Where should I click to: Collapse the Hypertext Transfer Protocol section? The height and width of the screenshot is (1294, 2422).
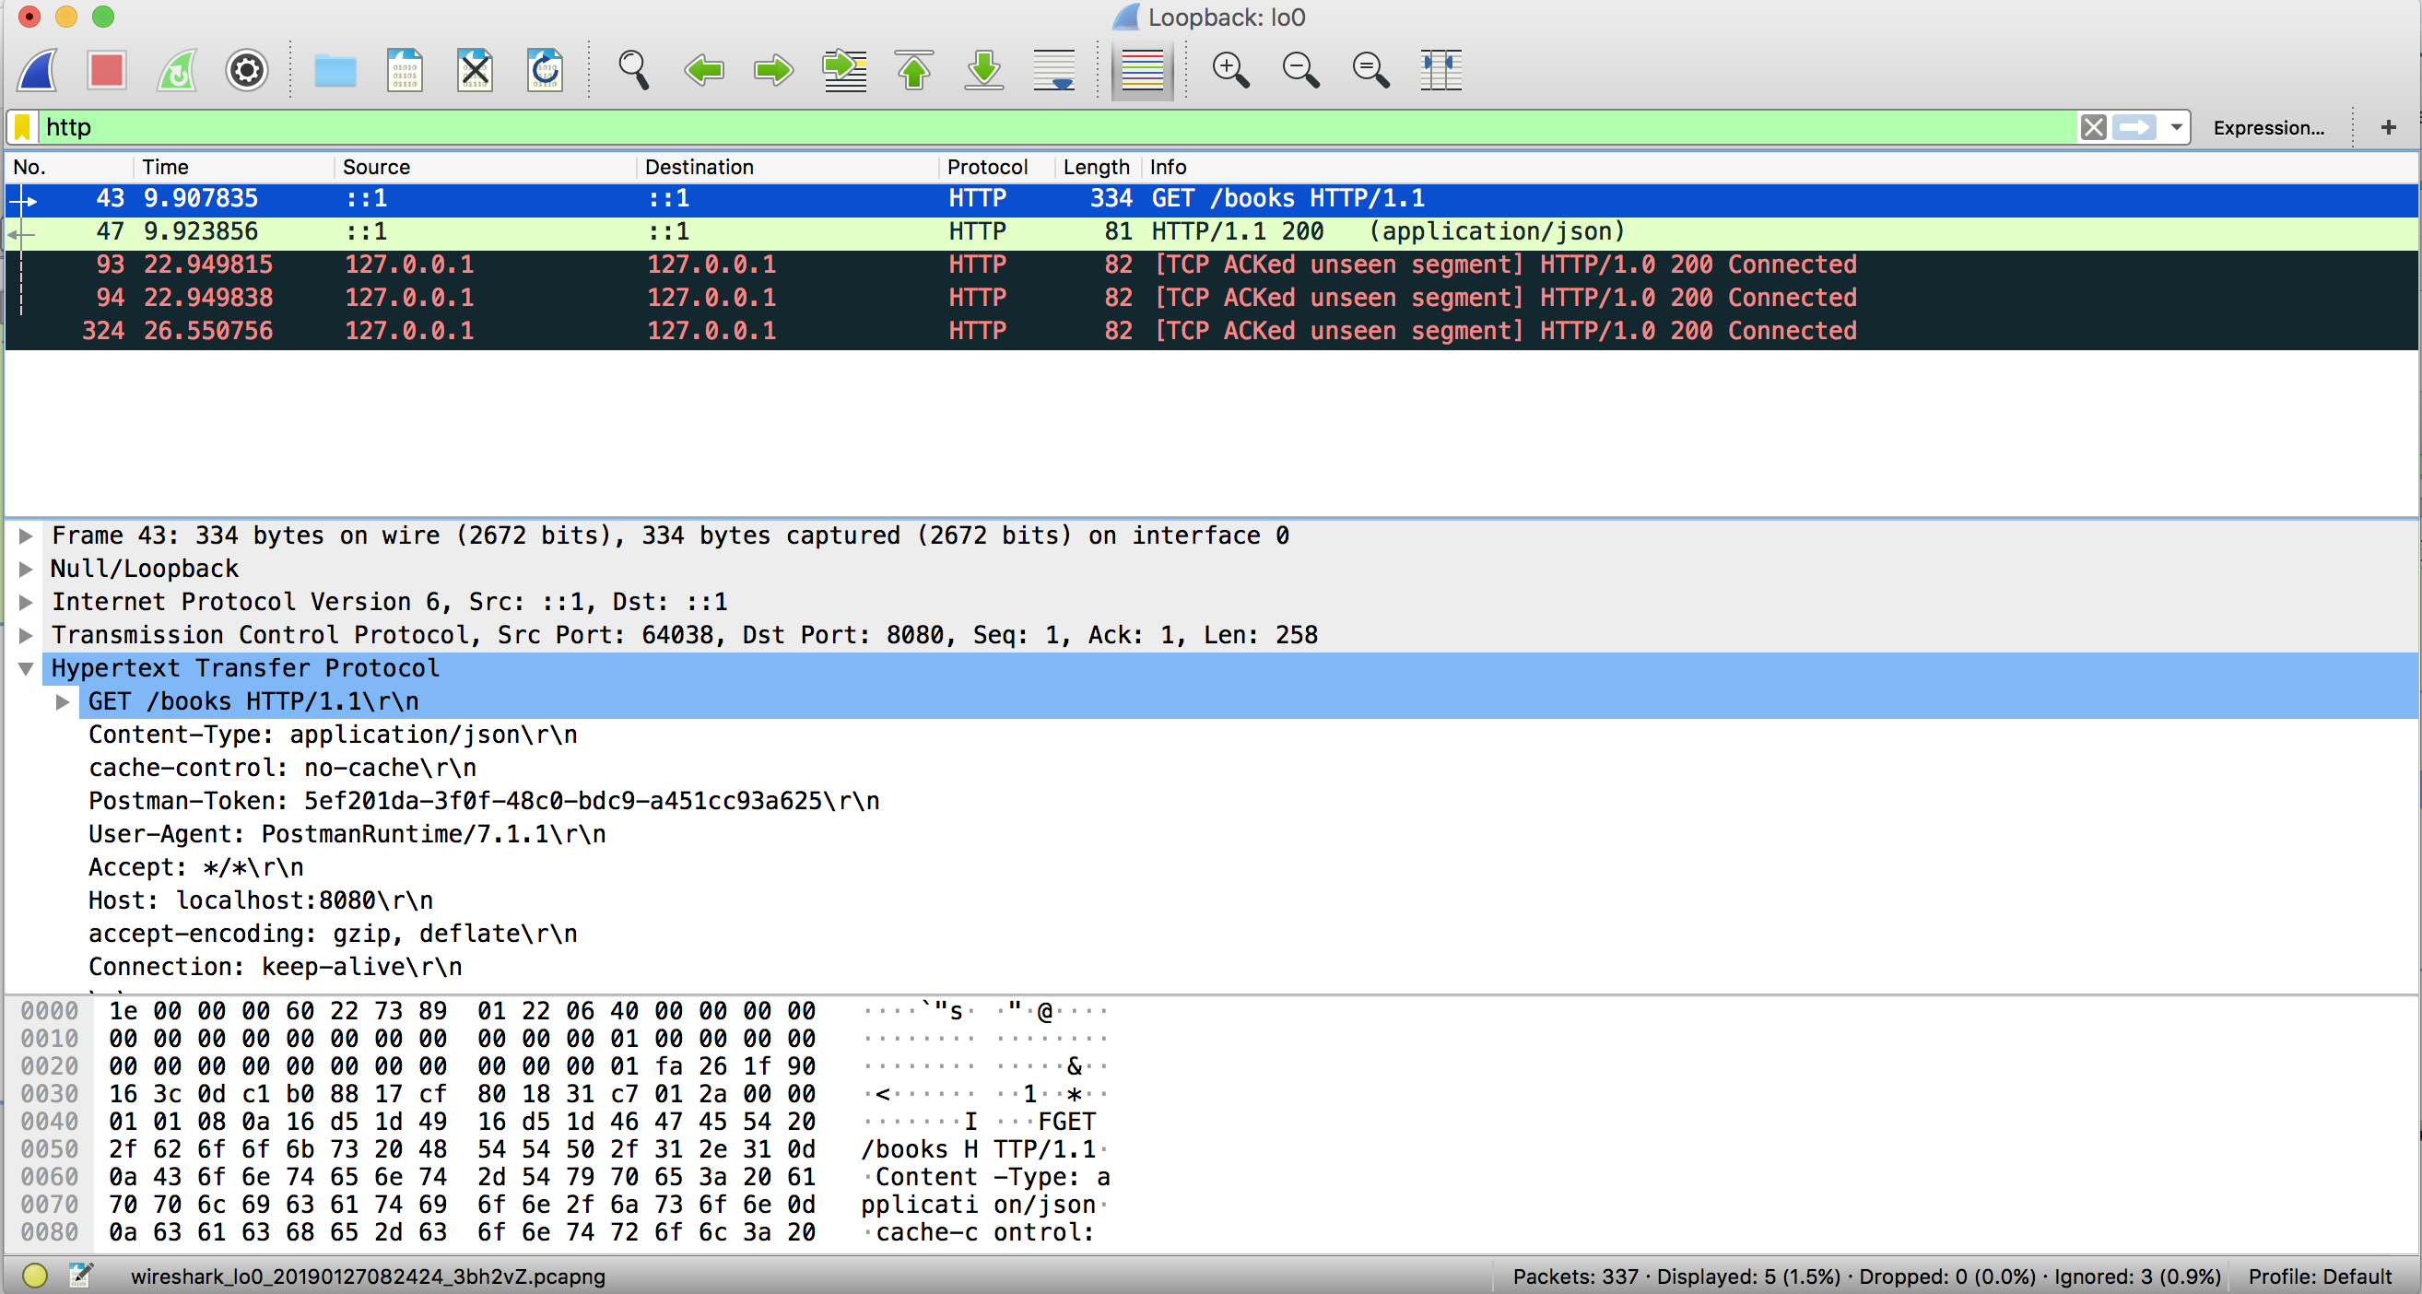click(27, 668)
